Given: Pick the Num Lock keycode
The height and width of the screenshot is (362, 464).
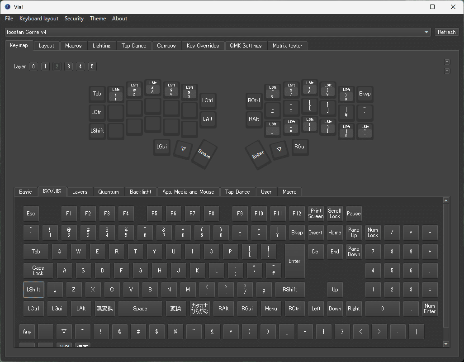Looking at the screenshot, I should (373, 232).
